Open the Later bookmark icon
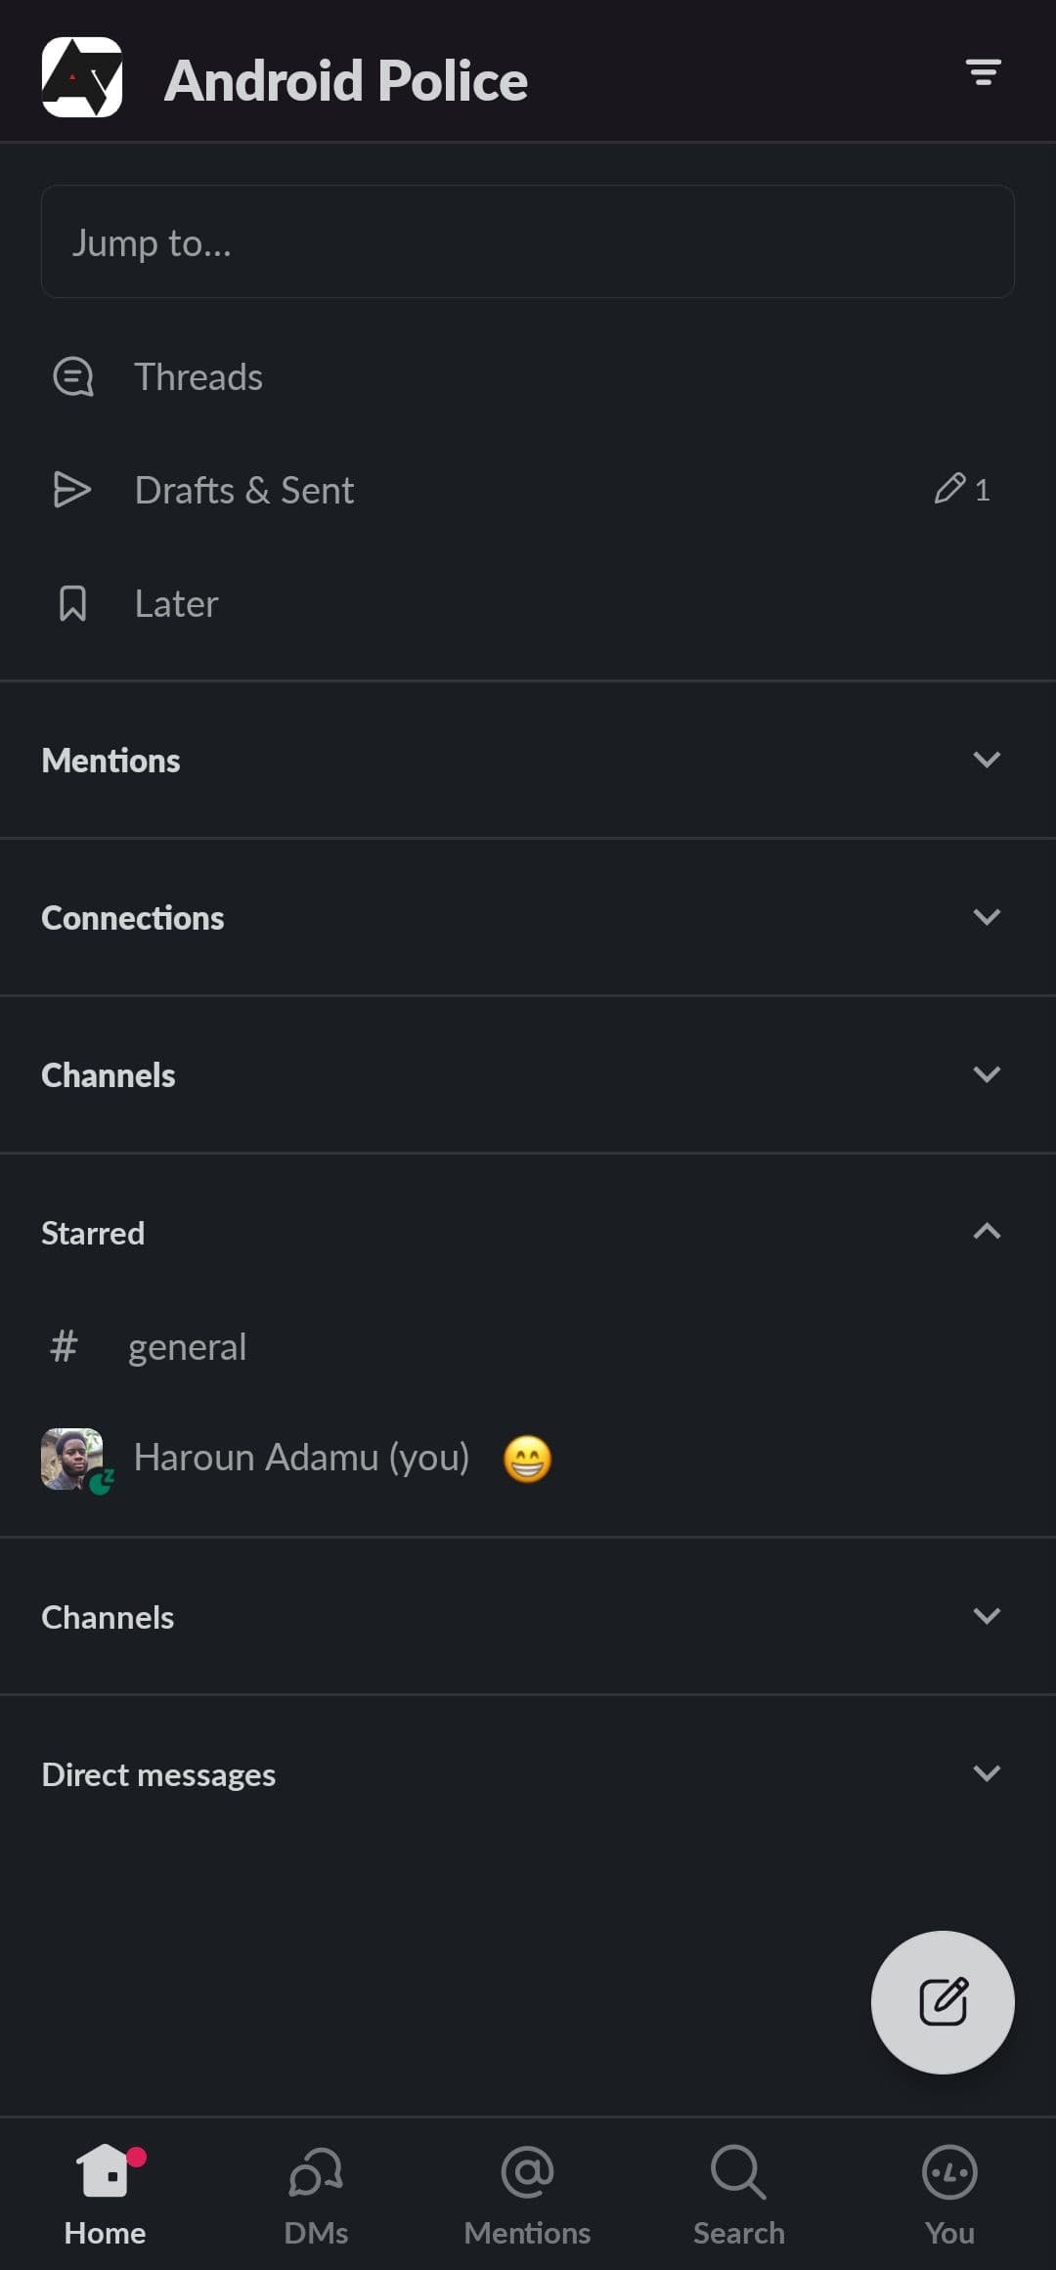 click(x=72, y=604)
